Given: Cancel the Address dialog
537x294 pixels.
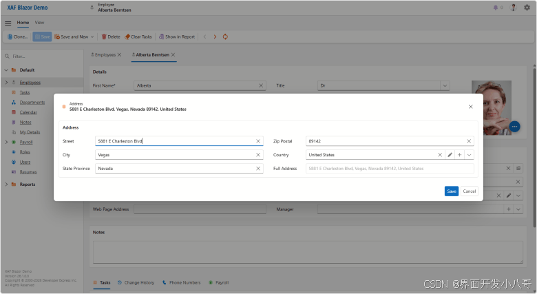Looking at the screenshot, I should 470,191.
